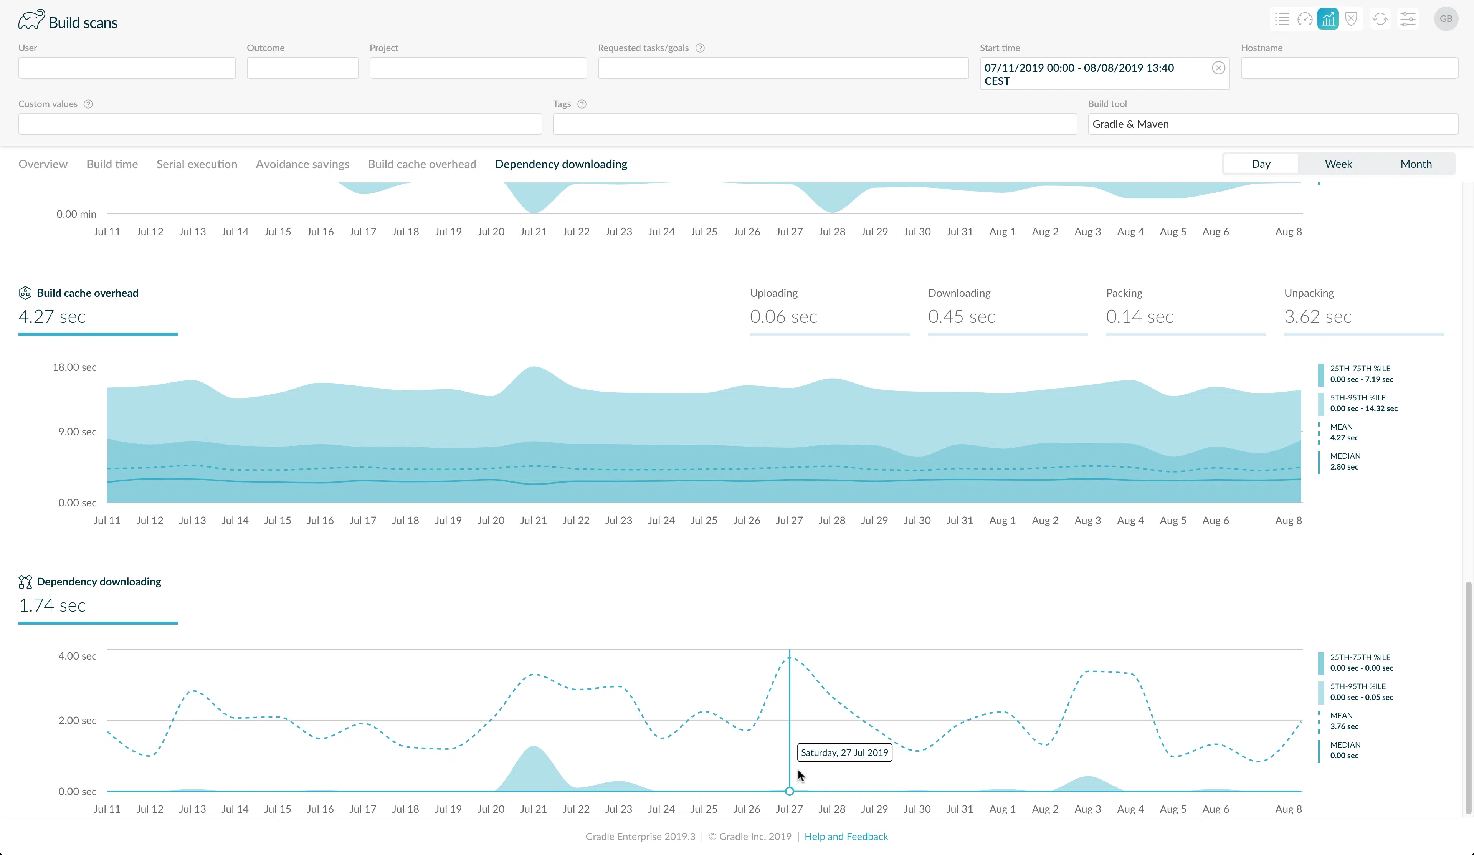Switch time grouping to Day
The image size is (1474, 855).
pos(1261,164)
